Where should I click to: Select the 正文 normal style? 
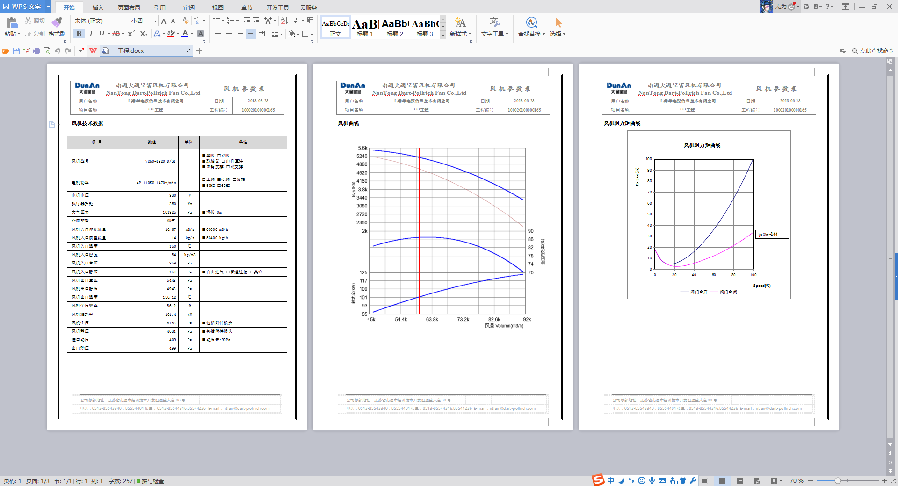pos(335,27)
